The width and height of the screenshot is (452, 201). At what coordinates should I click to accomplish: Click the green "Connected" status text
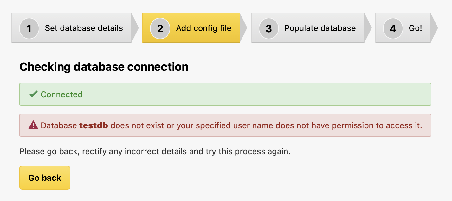[x=61, y=94]
